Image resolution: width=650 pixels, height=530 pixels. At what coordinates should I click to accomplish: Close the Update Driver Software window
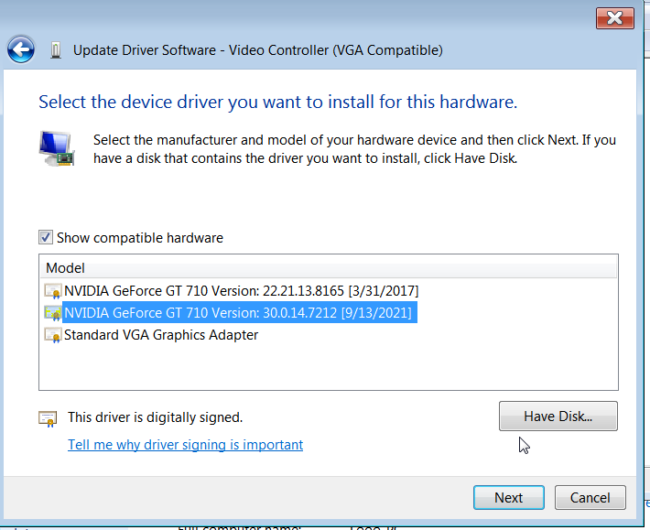615,18
